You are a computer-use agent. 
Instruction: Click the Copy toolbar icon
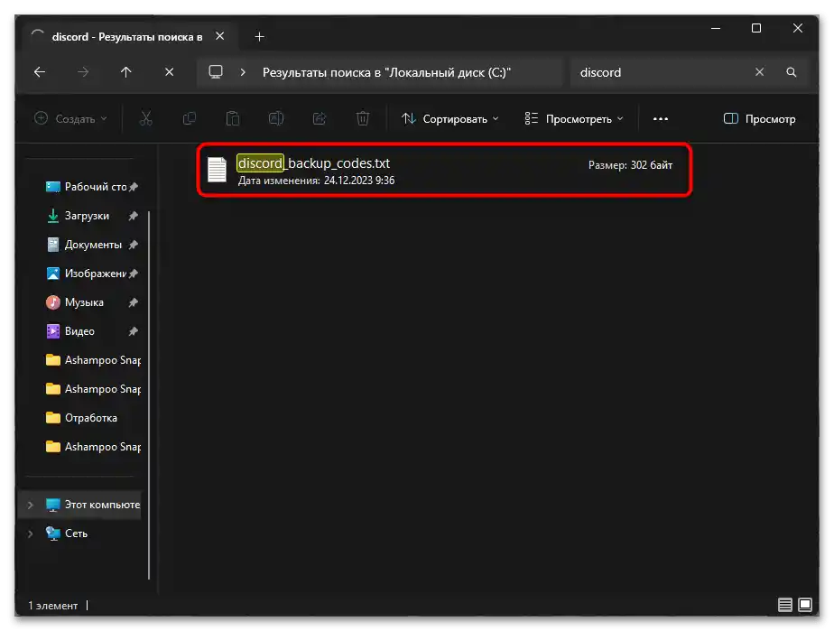(x=190, y=118)
